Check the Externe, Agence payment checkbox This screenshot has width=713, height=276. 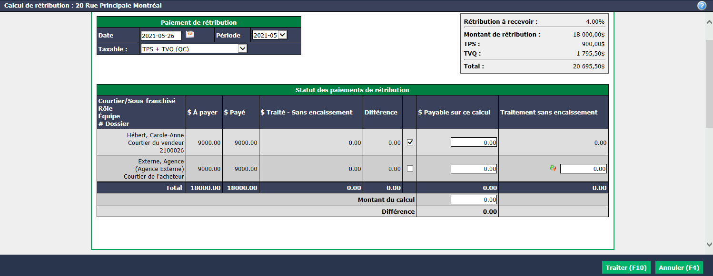[410, 168]
